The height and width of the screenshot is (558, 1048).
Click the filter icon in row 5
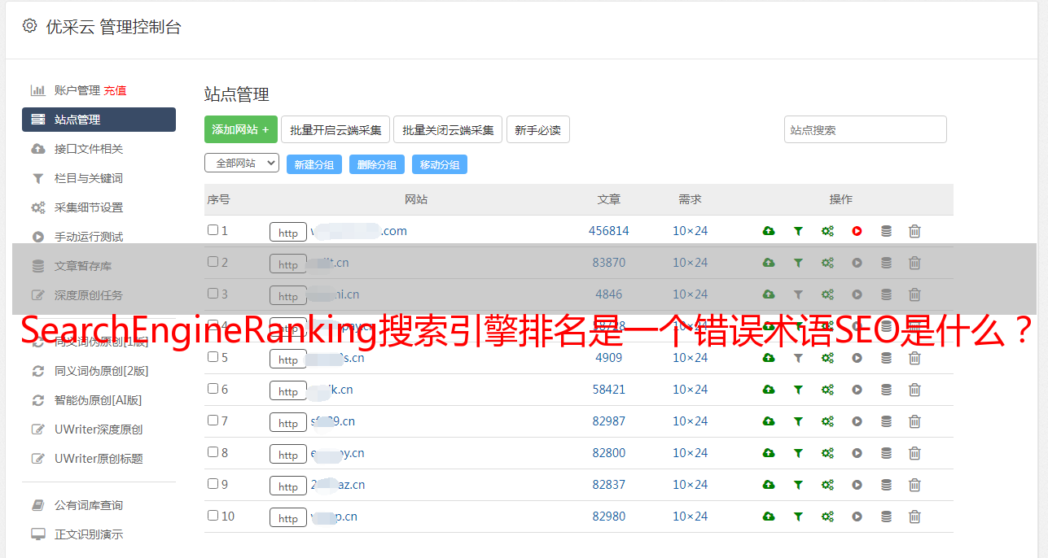tap(798, 358)
